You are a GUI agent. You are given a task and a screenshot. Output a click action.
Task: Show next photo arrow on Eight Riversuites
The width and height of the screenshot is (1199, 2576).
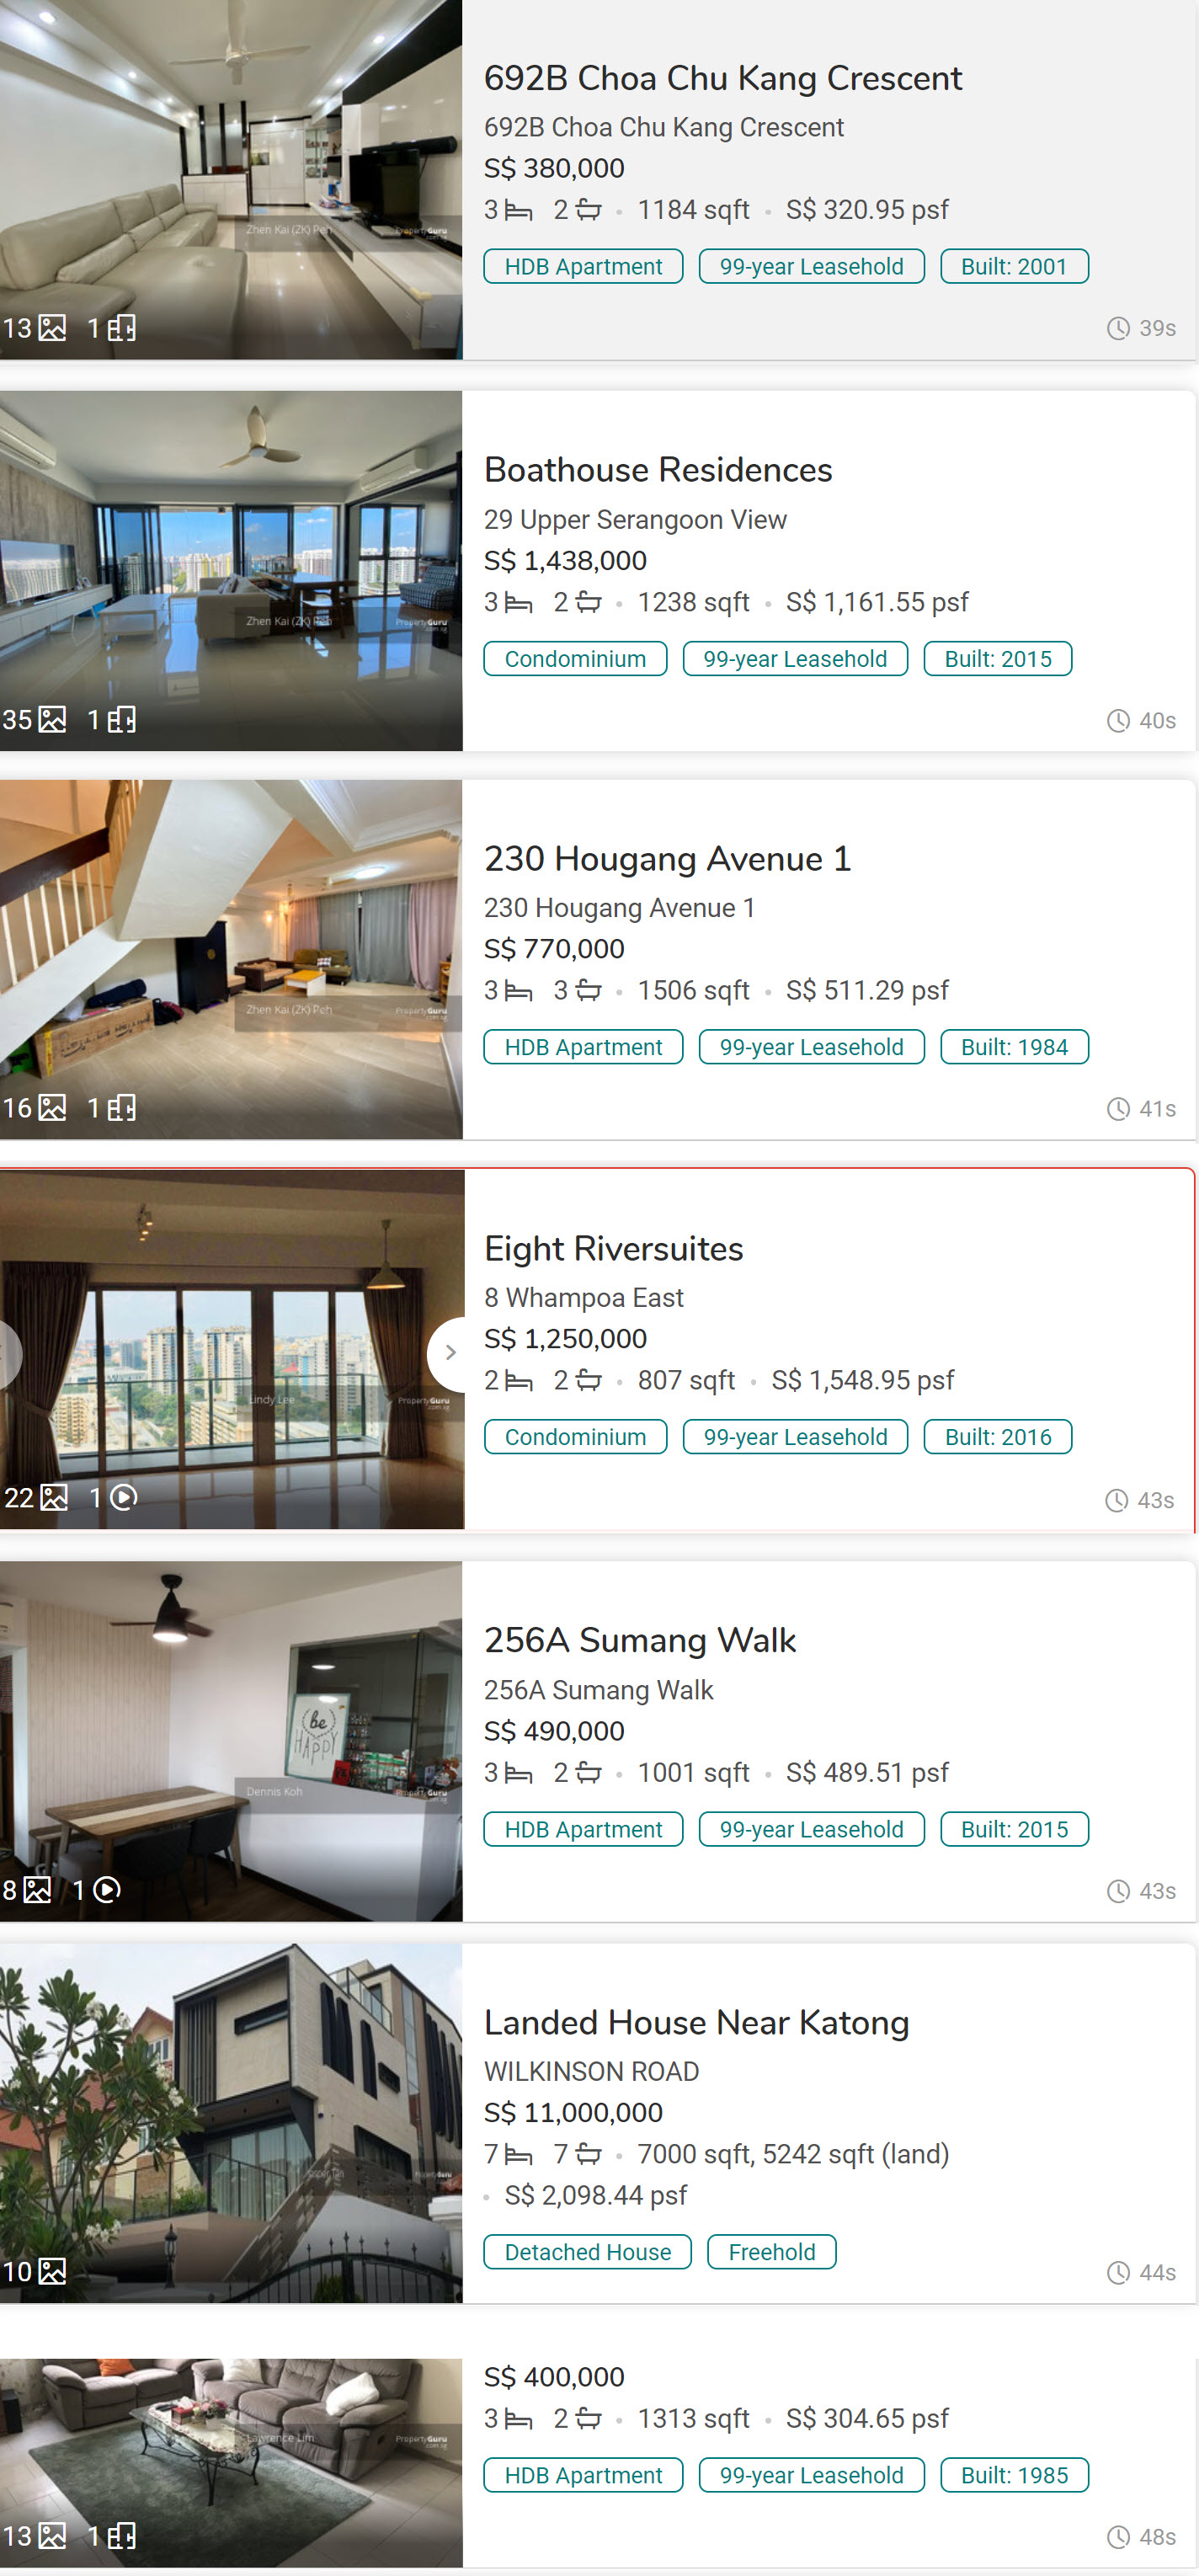450,1352
